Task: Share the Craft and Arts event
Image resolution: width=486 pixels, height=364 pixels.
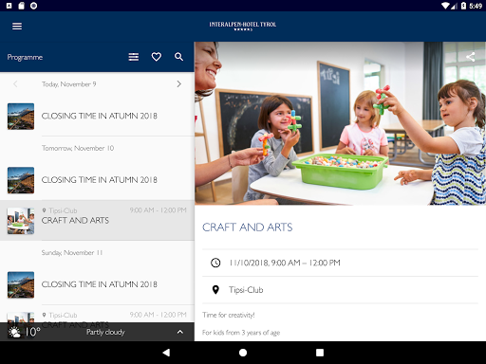Action: coord(471,57)
